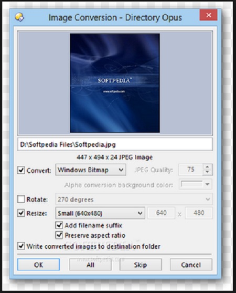Click the Directory Opus title bar icon
The image size is (236, 293).
tap(19, 17)
